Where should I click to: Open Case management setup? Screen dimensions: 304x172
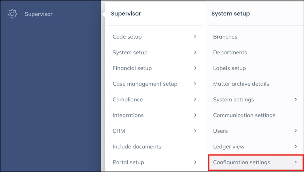coord(145,84)
